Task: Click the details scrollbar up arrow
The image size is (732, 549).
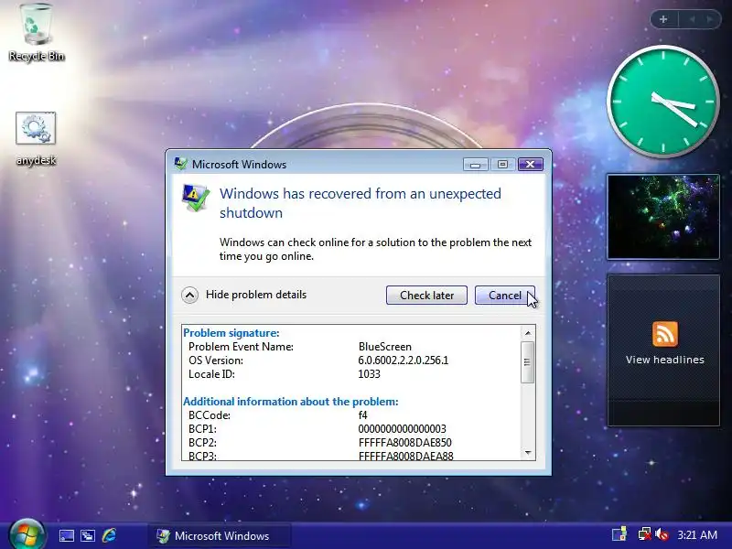Action: (x=528, y=333)
